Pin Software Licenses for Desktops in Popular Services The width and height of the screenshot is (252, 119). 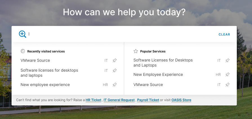(228, 60)
